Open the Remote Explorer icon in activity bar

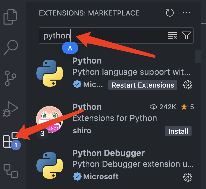pyautogui.click(x=11, y=171)
